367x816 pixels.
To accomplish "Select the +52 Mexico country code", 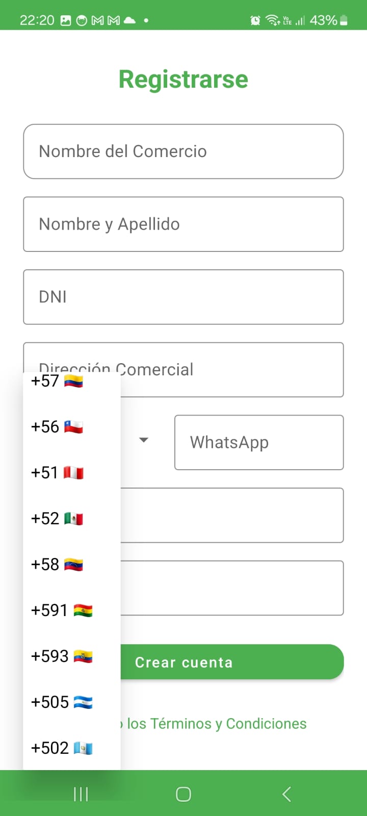I will point(57,519).
